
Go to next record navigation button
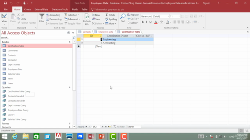pyautogui.click(x=103, y=127)
